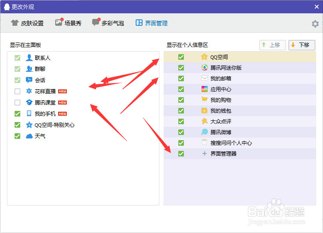Click the 我的钱包 wallet icon

coord(204,110)
